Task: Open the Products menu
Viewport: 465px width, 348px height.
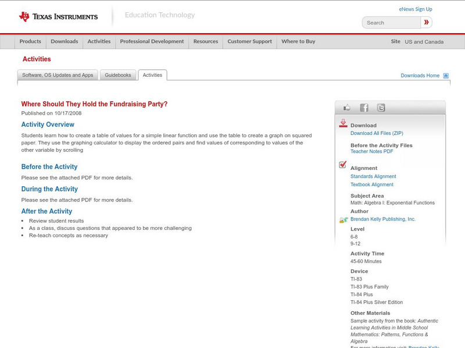Action: [x=30, y=41]
